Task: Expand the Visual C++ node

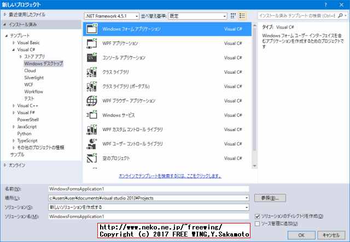Action: [14, 106]
